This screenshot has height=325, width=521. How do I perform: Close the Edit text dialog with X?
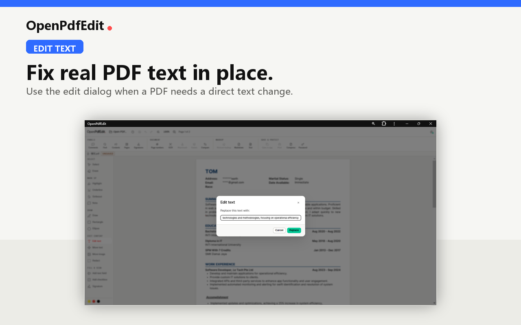tap(298, 203)
